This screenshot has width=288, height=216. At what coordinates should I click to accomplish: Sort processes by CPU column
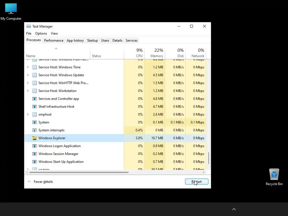coord(134,53)
